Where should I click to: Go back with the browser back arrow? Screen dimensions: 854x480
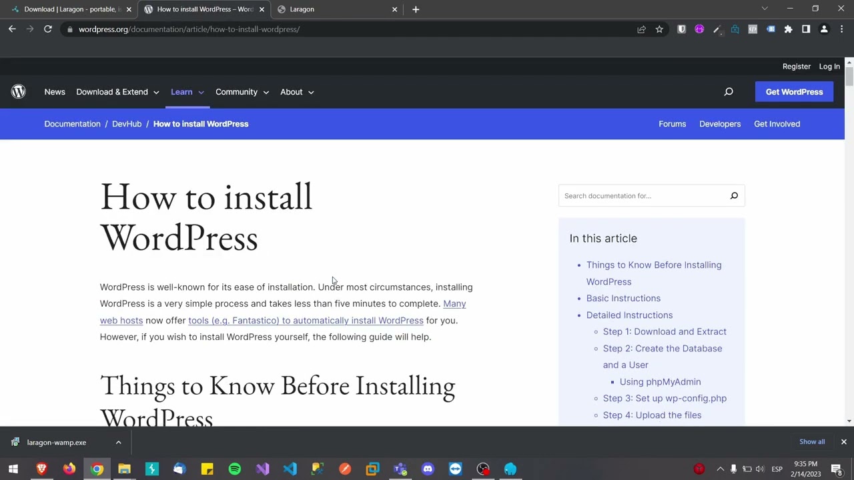point(12,29)
